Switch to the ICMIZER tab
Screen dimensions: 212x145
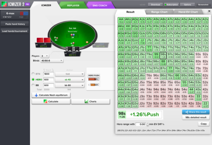tap(46, 5)
